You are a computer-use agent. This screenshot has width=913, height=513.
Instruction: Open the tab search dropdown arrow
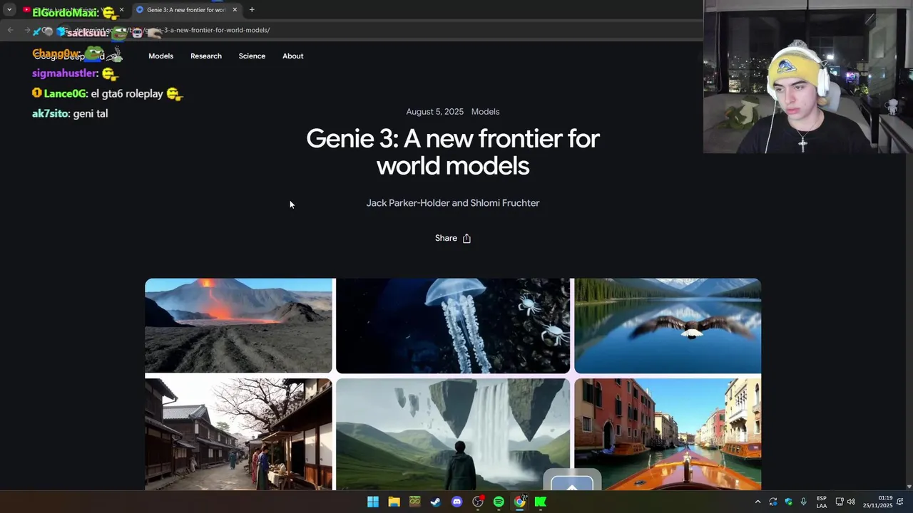coord(9,10)
